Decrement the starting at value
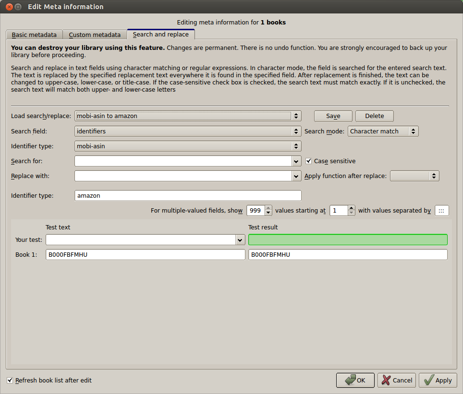 352,213
